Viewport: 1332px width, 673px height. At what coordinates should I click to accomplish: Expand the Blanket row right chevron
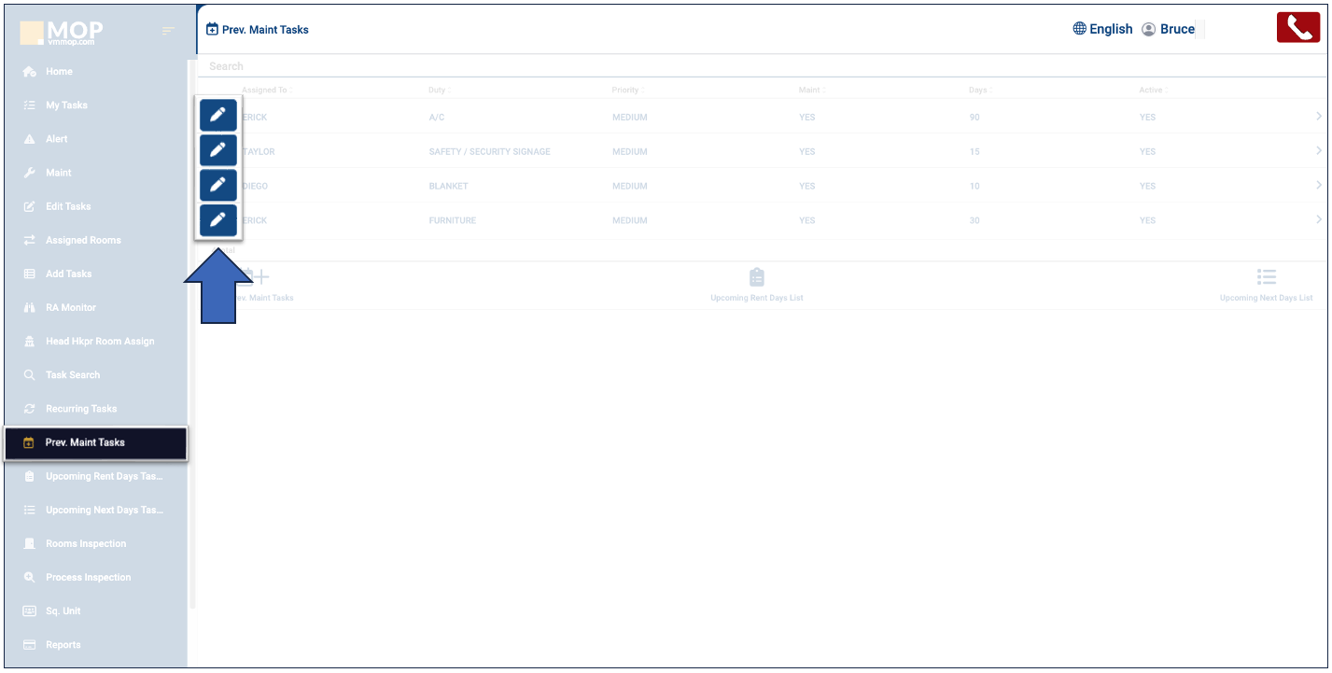pos(1318,186)
